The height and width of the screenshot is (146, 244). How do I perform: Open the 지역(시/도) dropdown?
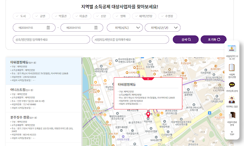click(x=125, y=28)
